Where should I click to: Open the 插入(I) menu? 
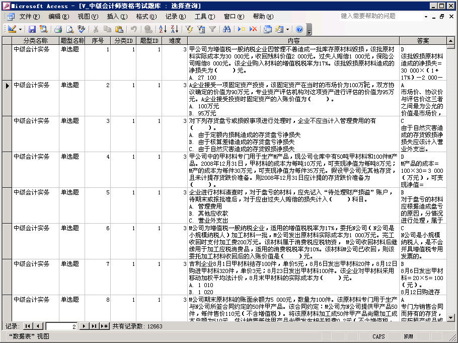click(x=117, y=17)
